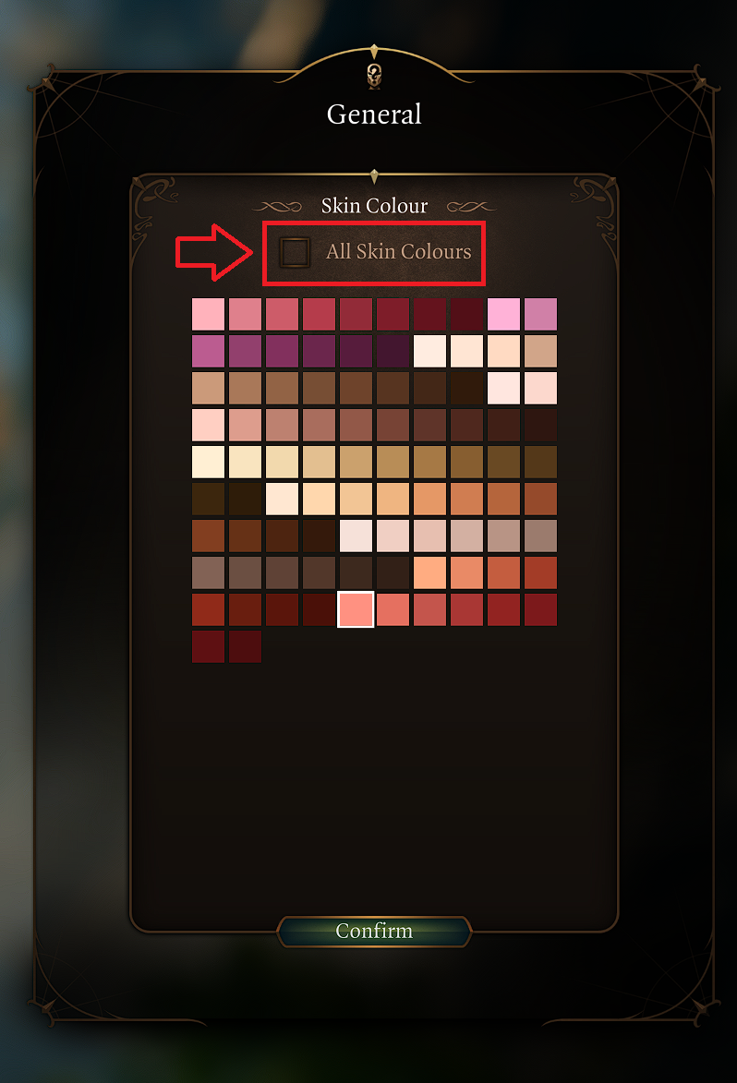Select the last dark maroon swatch in bottom row
737x1083 pixels.
(246, 646)
